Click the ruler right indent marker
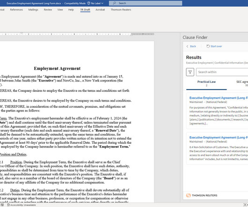 pyautogui.click(x=131, y=35)
